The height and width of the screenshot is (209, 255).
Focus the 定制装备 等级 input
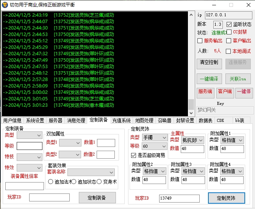click(30, 146)
